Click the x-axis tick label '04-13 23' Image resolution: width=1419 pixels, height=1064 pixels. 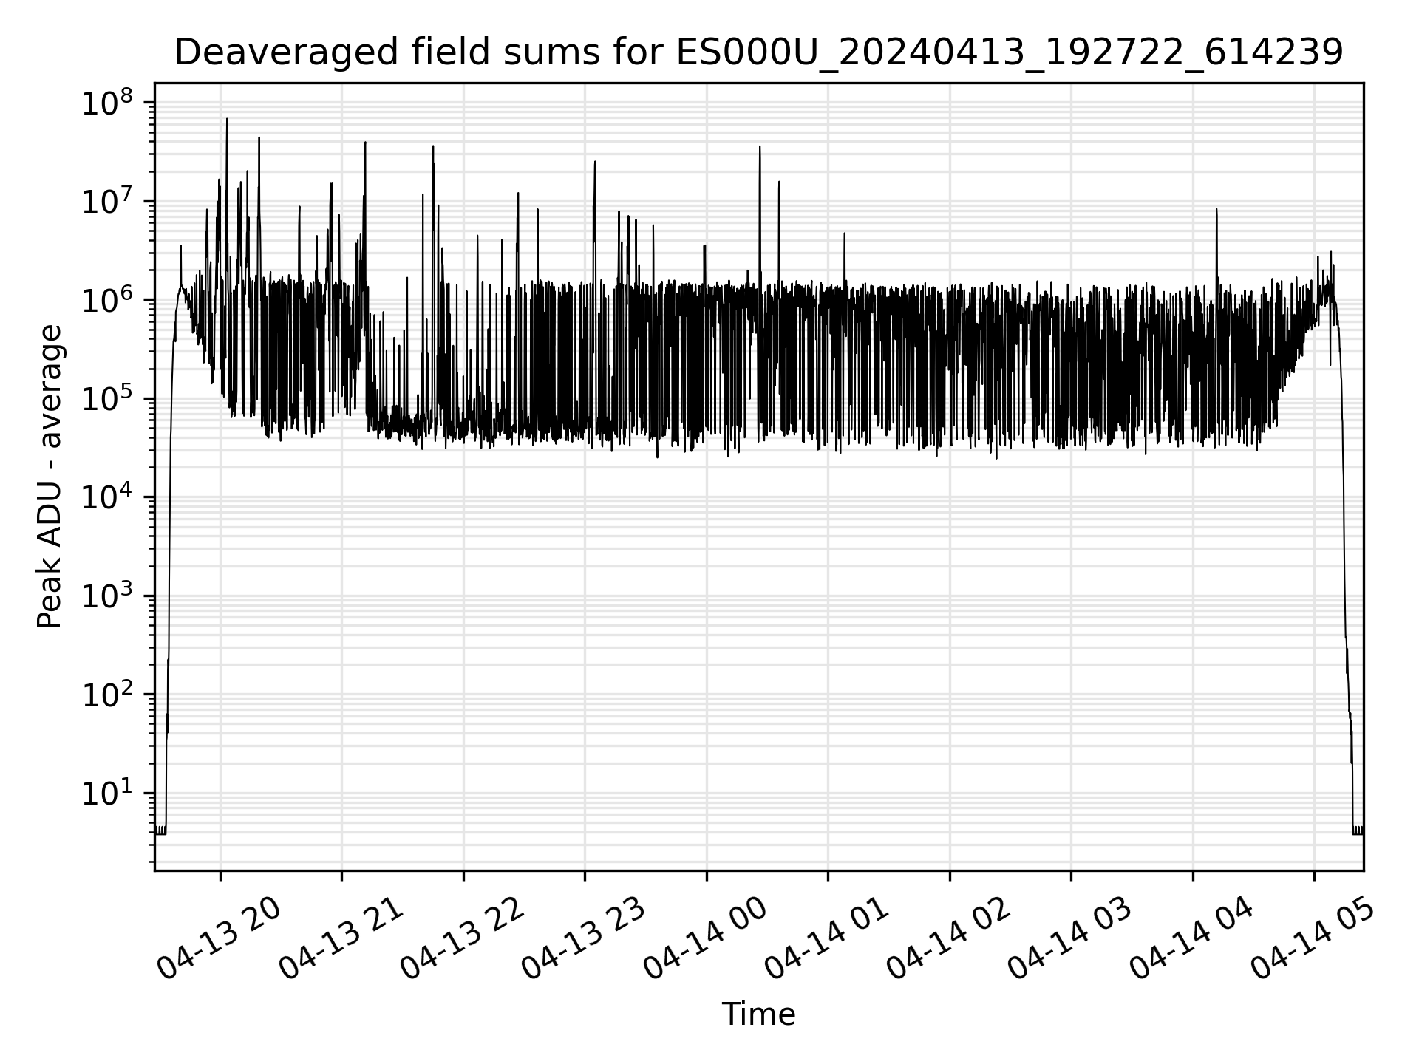[x=585, y=938]
